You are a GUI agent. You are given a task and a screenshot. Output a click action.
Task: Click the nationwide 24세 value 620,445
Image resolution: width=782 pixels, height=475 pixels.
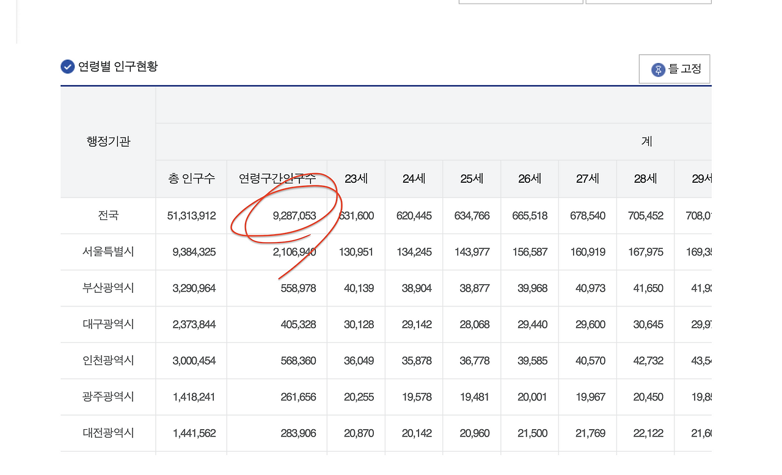414,216
